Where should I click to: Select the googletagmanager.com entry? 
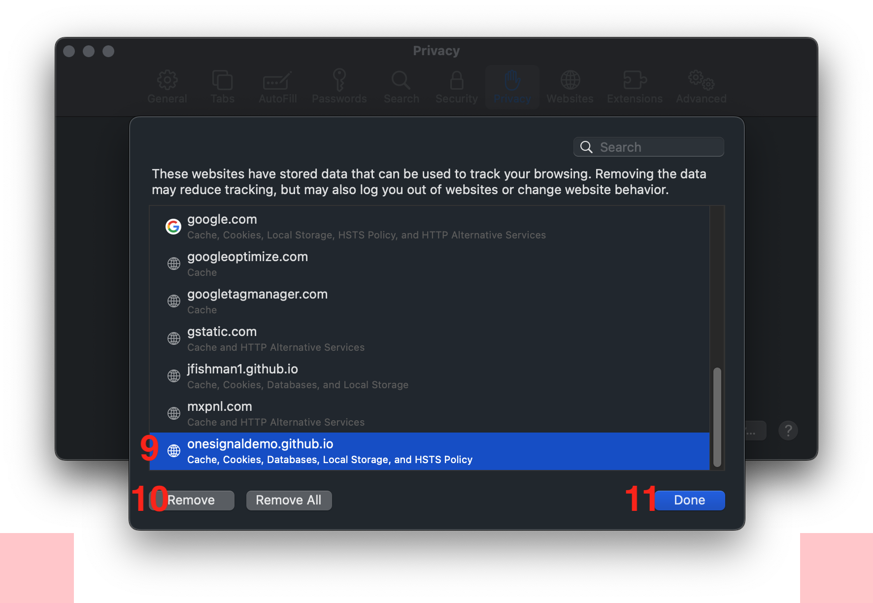click(x=429, y=301)
